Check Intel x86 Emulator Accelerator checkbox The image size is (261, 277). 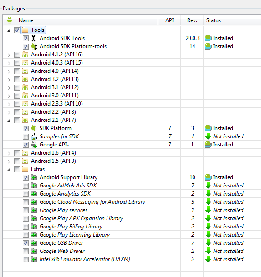[x=26, y=259]
